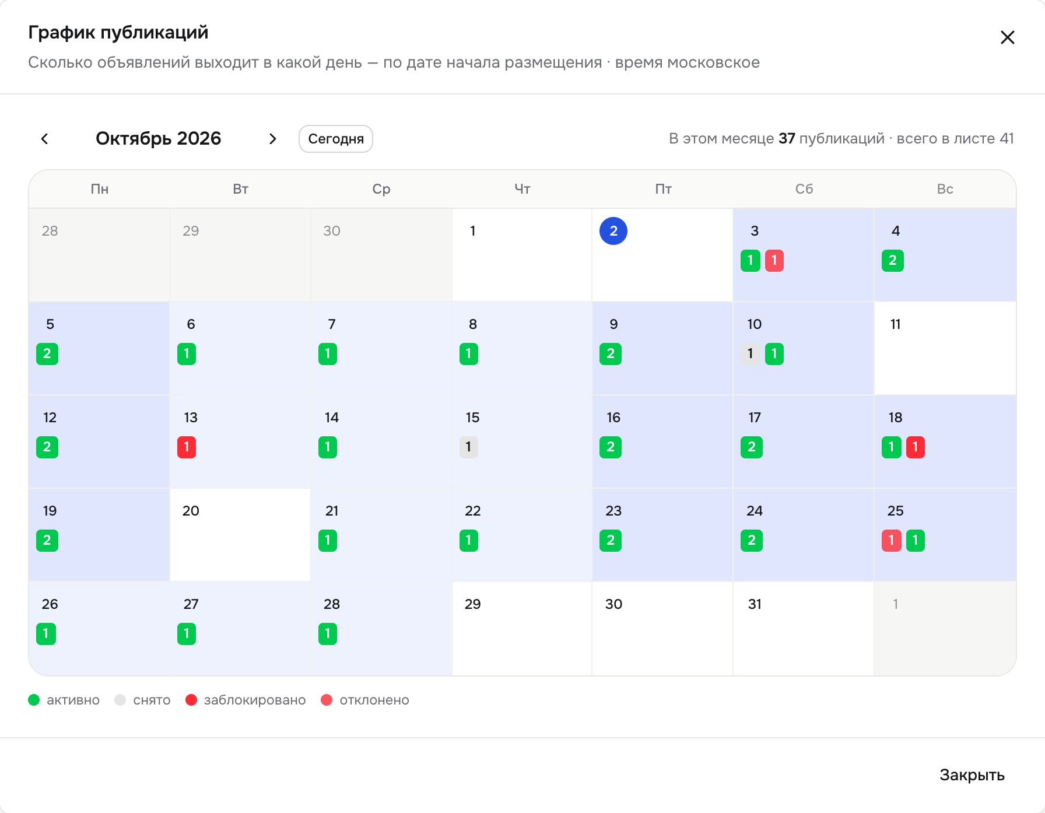Click the green 2 badge on October 23

click(x=611, y=541)
